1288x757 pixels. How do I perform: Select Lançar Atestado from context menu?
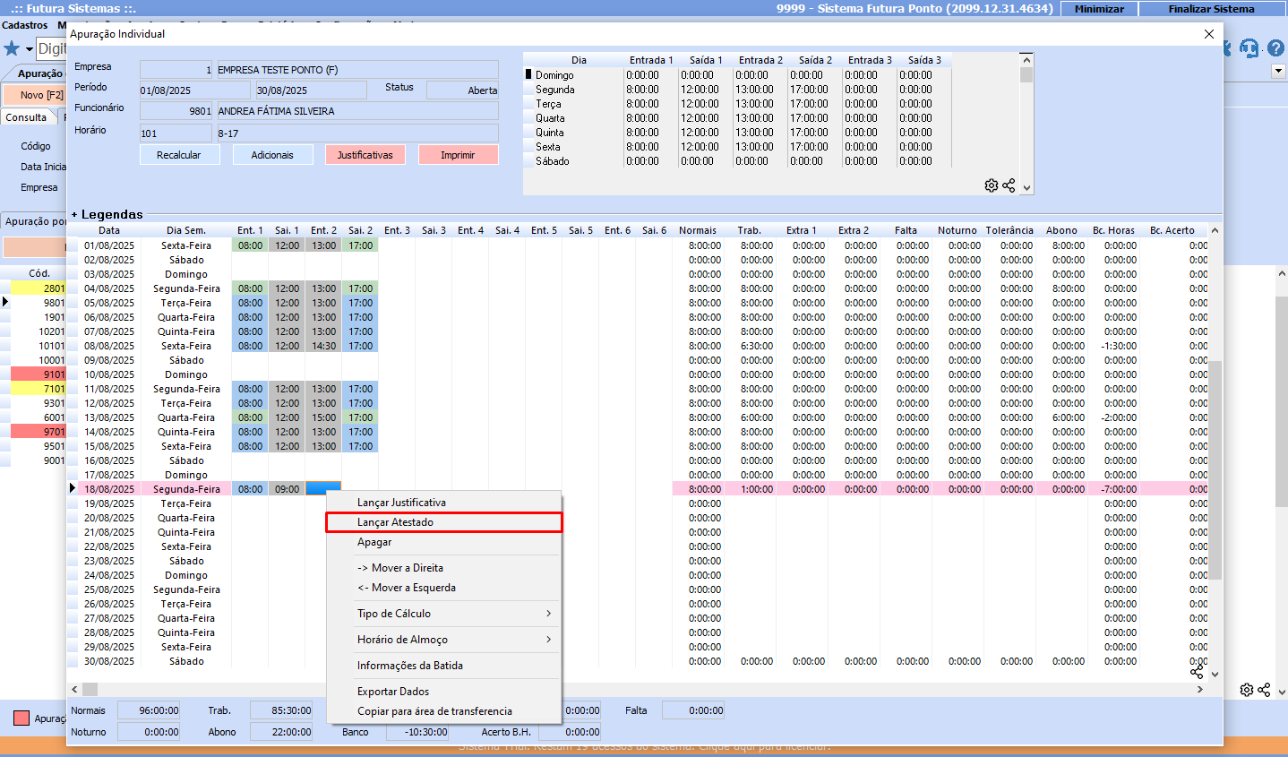pyautogui.click(x=395, y=522)
